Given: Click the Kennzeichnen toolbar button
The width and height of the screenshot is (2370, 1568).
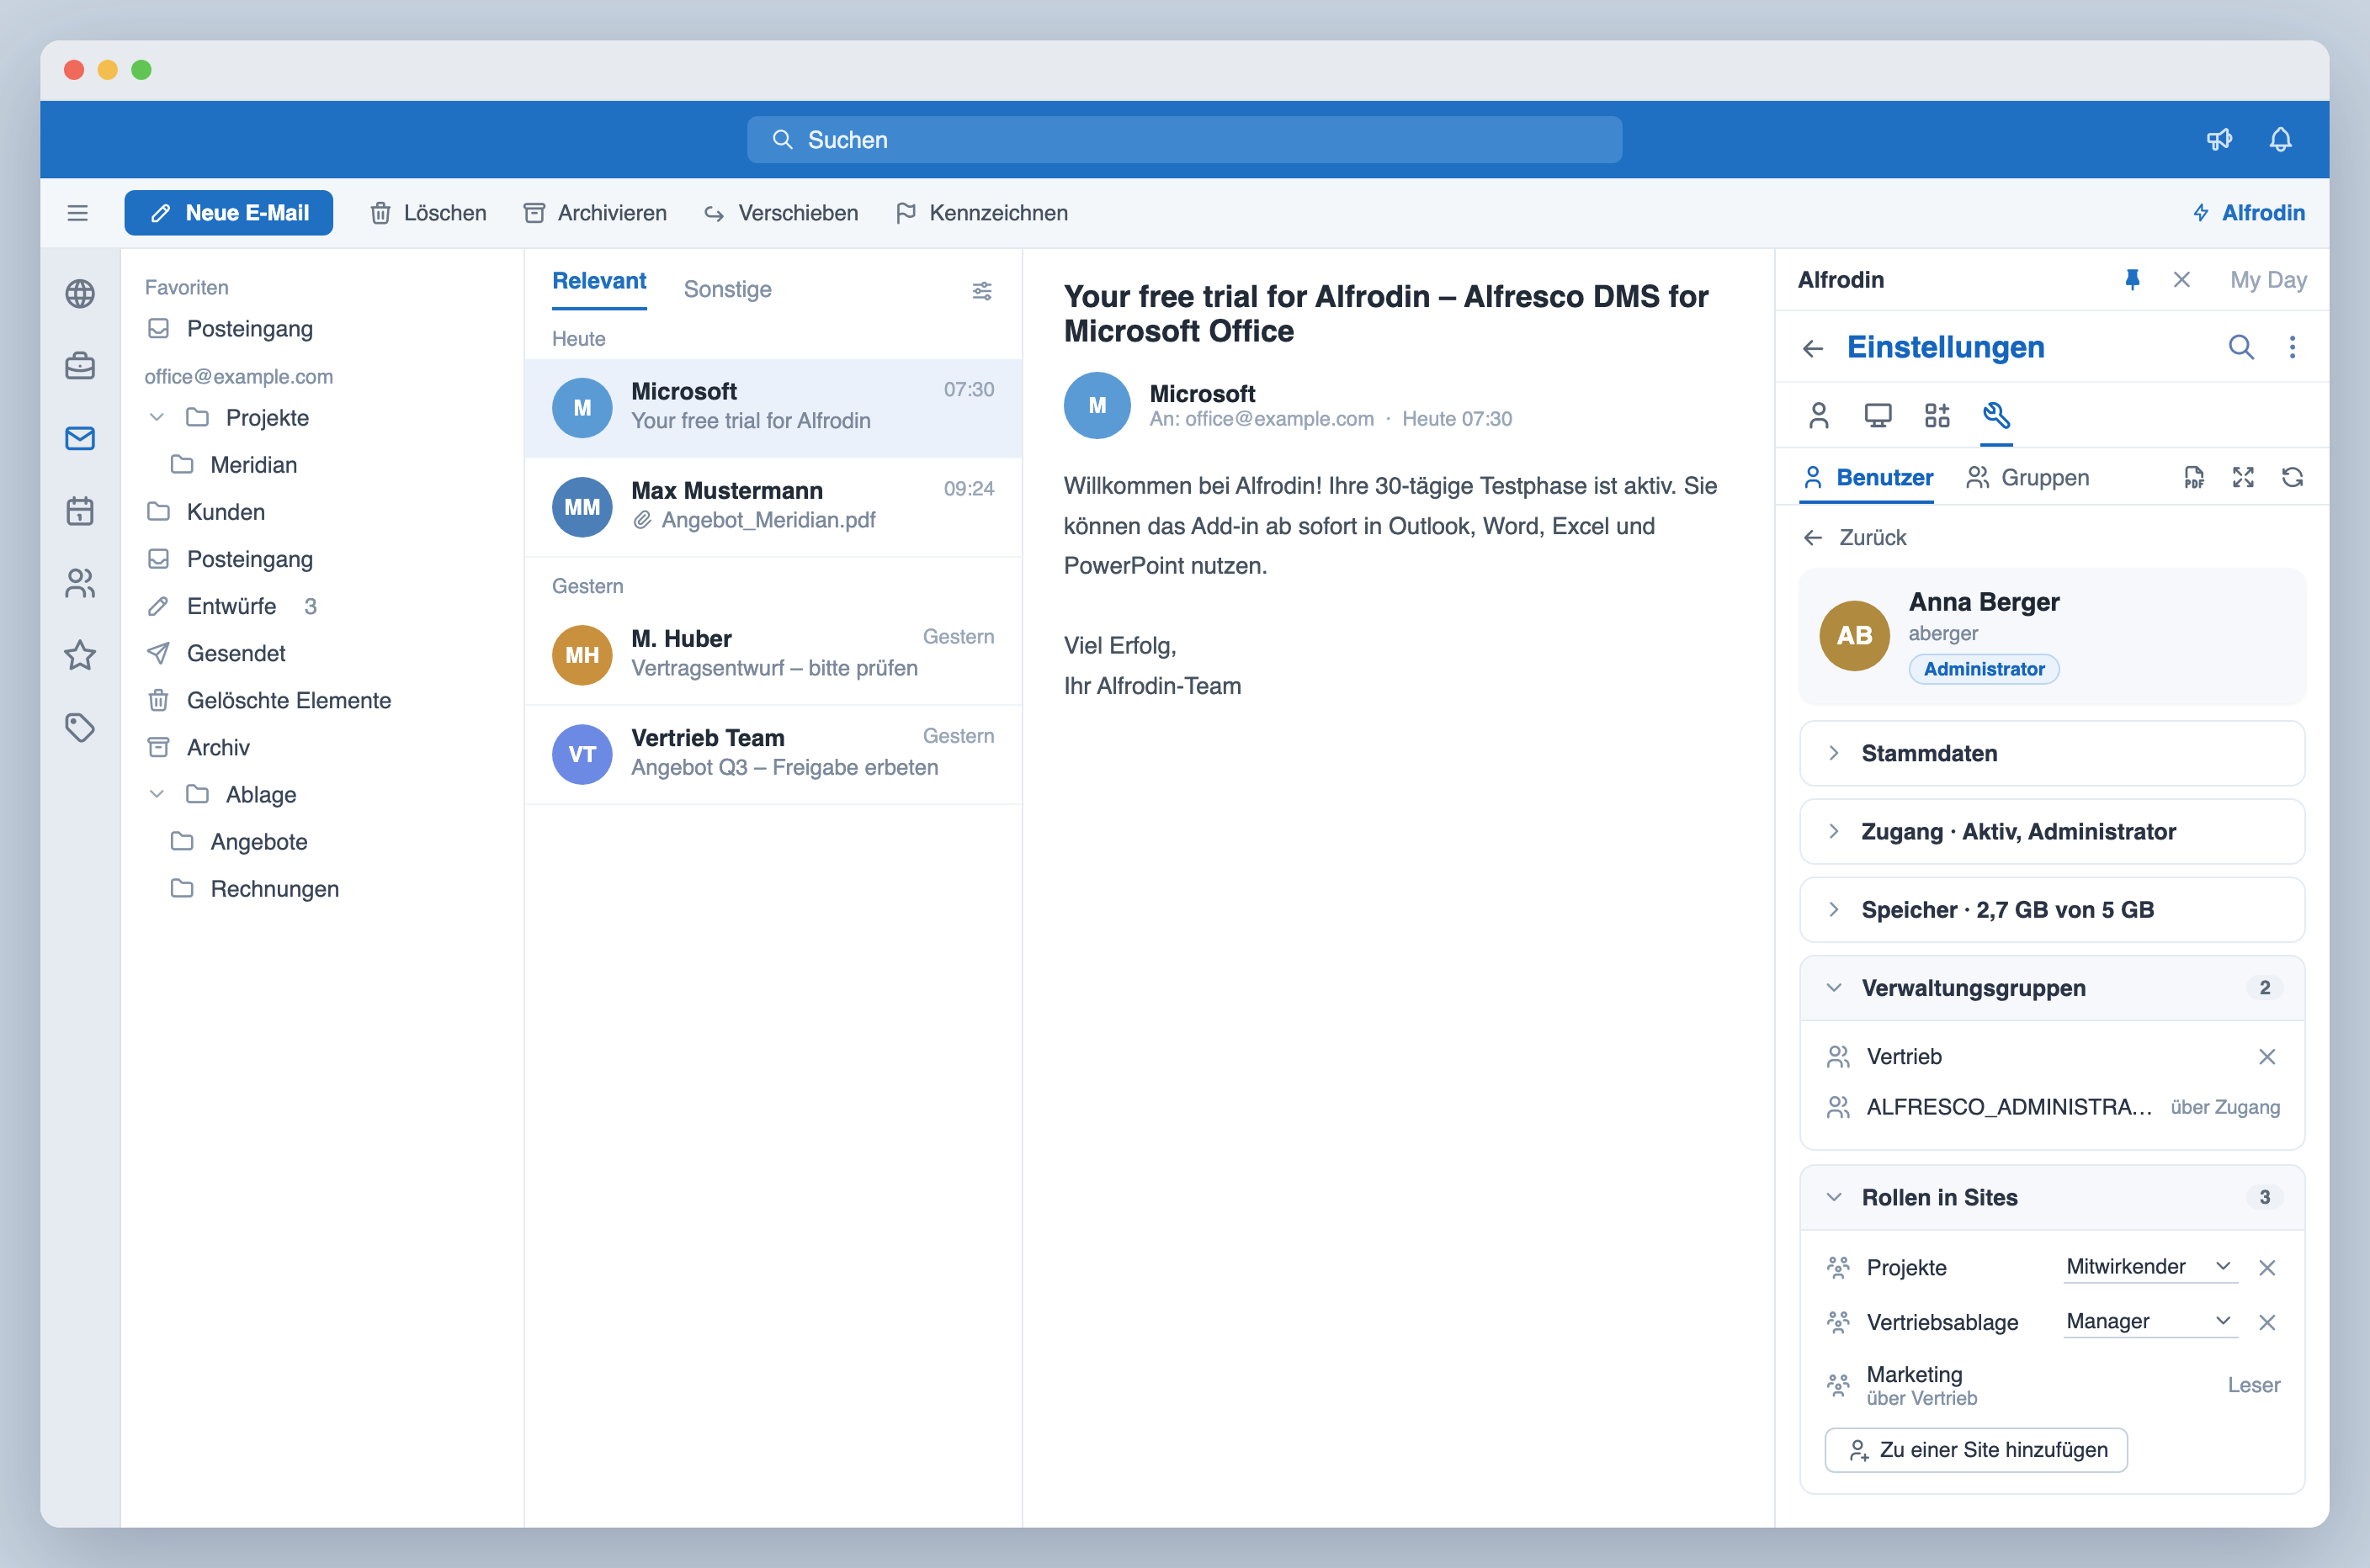Looking at the screenshot, I should click(982, 213).
